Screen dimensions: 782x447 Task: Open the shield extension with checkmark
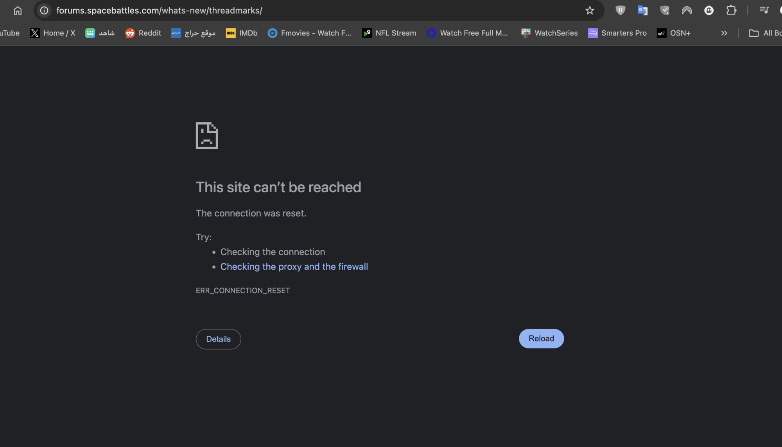point(665,11)
